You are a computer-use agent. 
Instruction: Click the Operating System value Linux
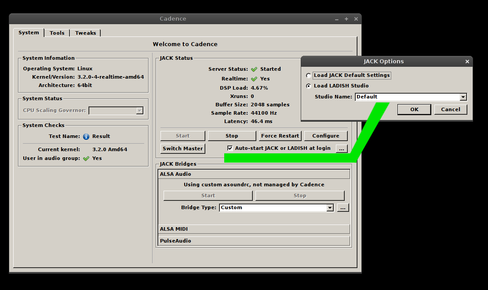(85, 69)
